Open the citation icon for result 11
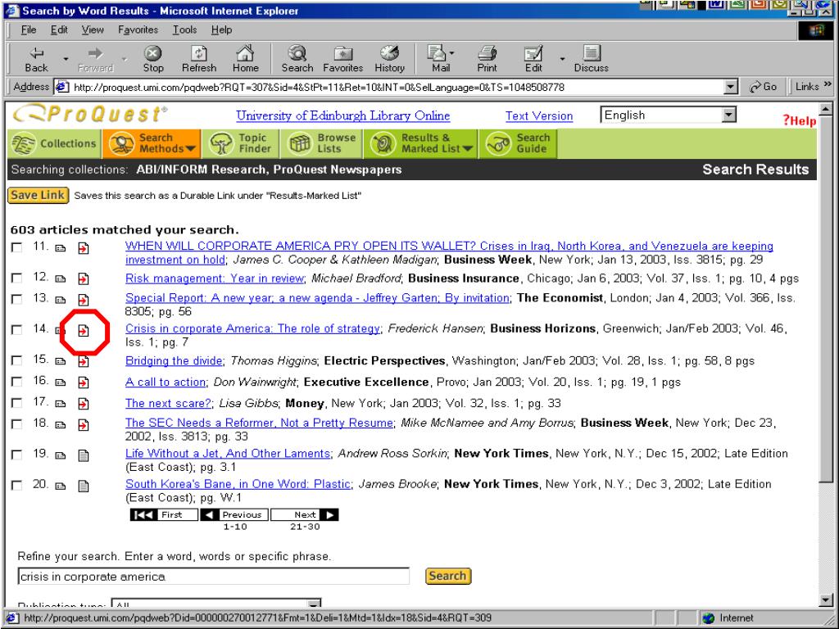Screen dimensions: 839x629 click(61, 248)
